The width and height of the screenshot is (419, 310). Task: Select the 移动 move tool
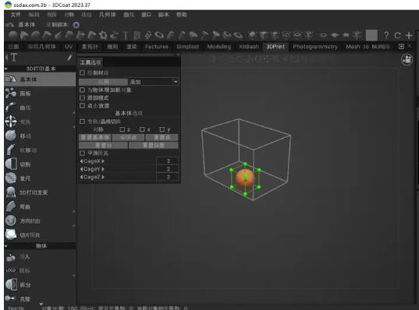[x=40, y=136]
